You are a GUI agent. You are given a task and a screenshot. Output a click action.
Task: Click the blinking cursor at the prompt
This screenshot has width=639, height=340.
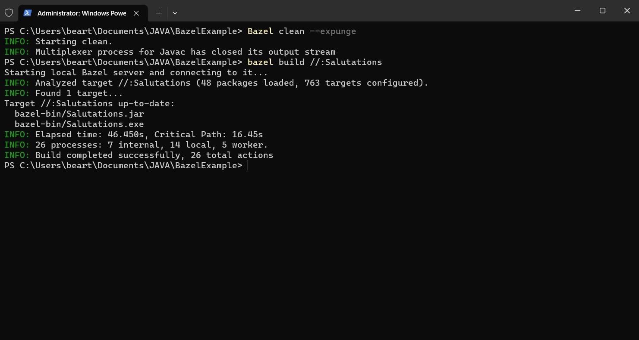[x=248, y=165]
